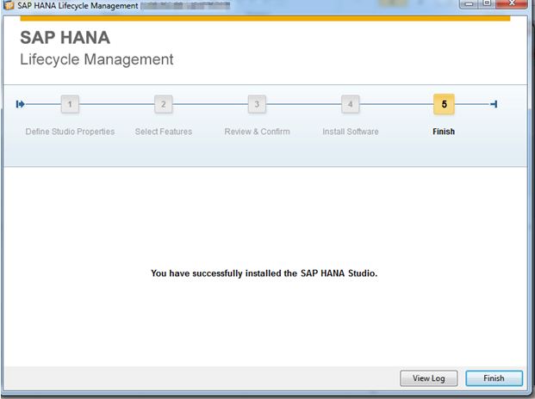Click the Finish button
Viewport: 535px width, 399px height.
(494, 378)
